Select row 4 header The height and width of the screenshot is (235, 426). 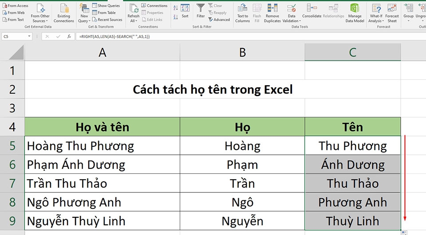pos(12,127)
